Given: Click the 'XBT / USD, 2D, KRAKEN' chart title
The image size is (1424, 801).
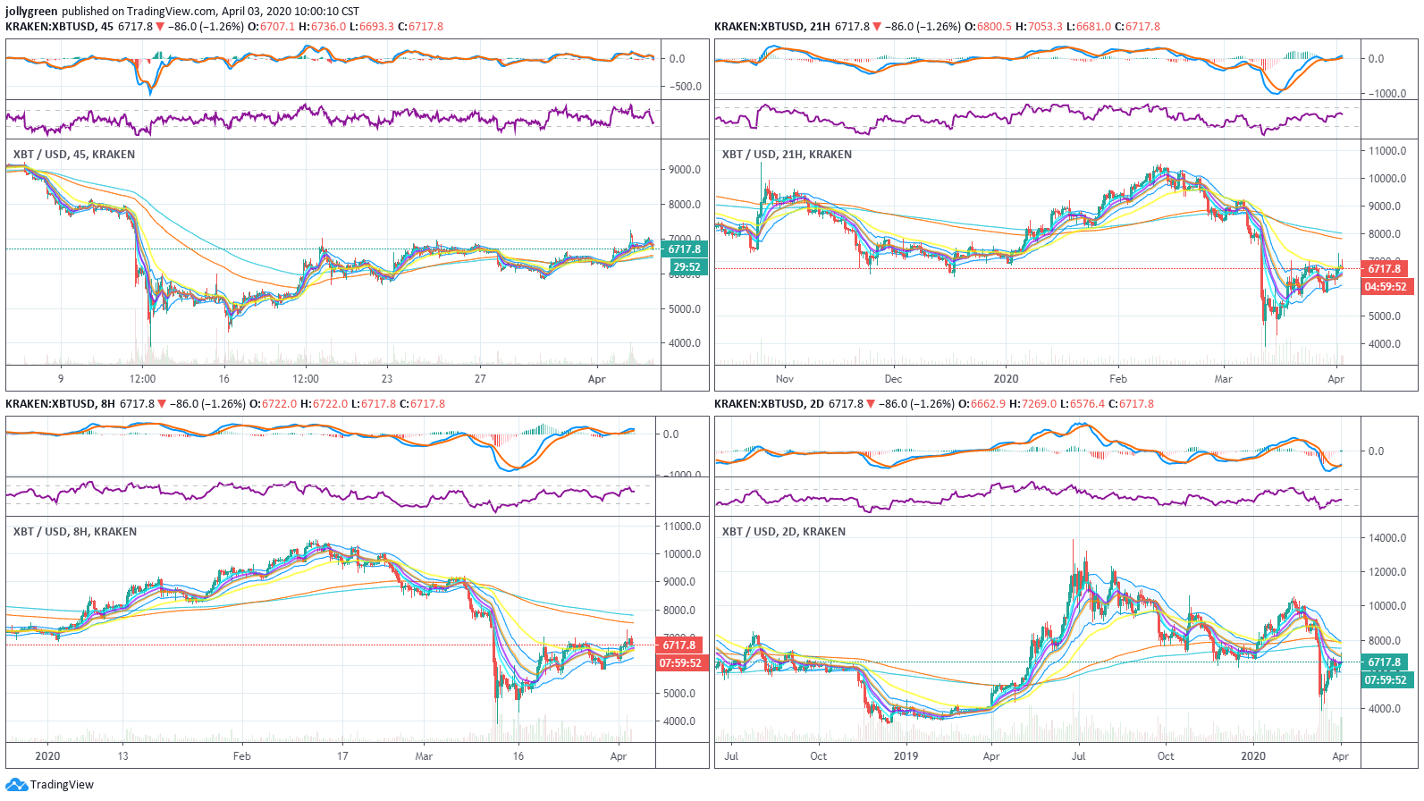Looking at the screenshot, I should [x=784, y=532].
